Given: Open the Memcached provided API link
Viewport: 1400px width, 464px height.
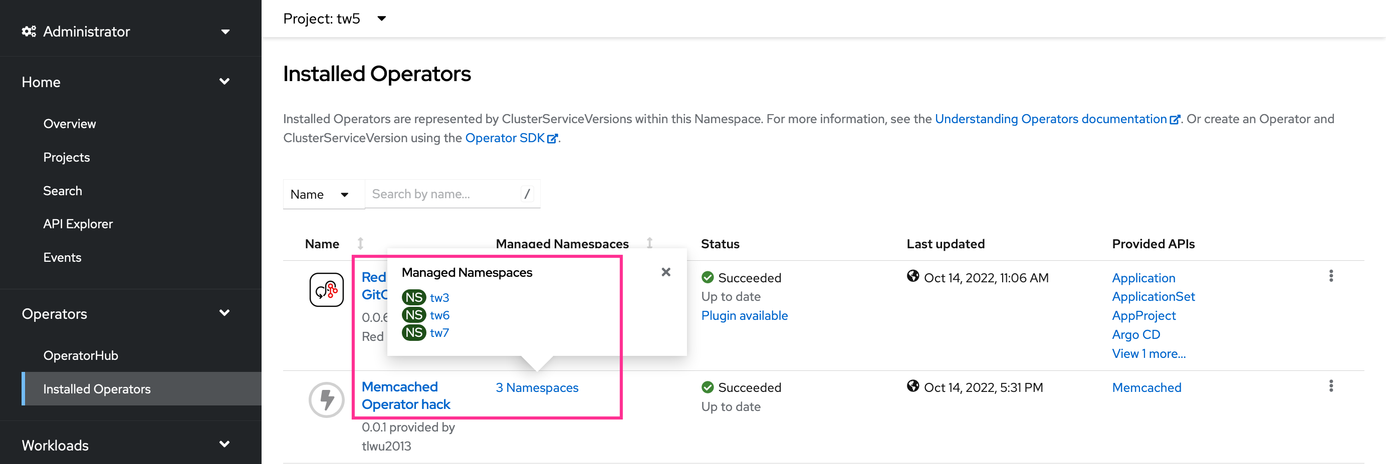Looking at the screenshot, I should point(1147,387).
